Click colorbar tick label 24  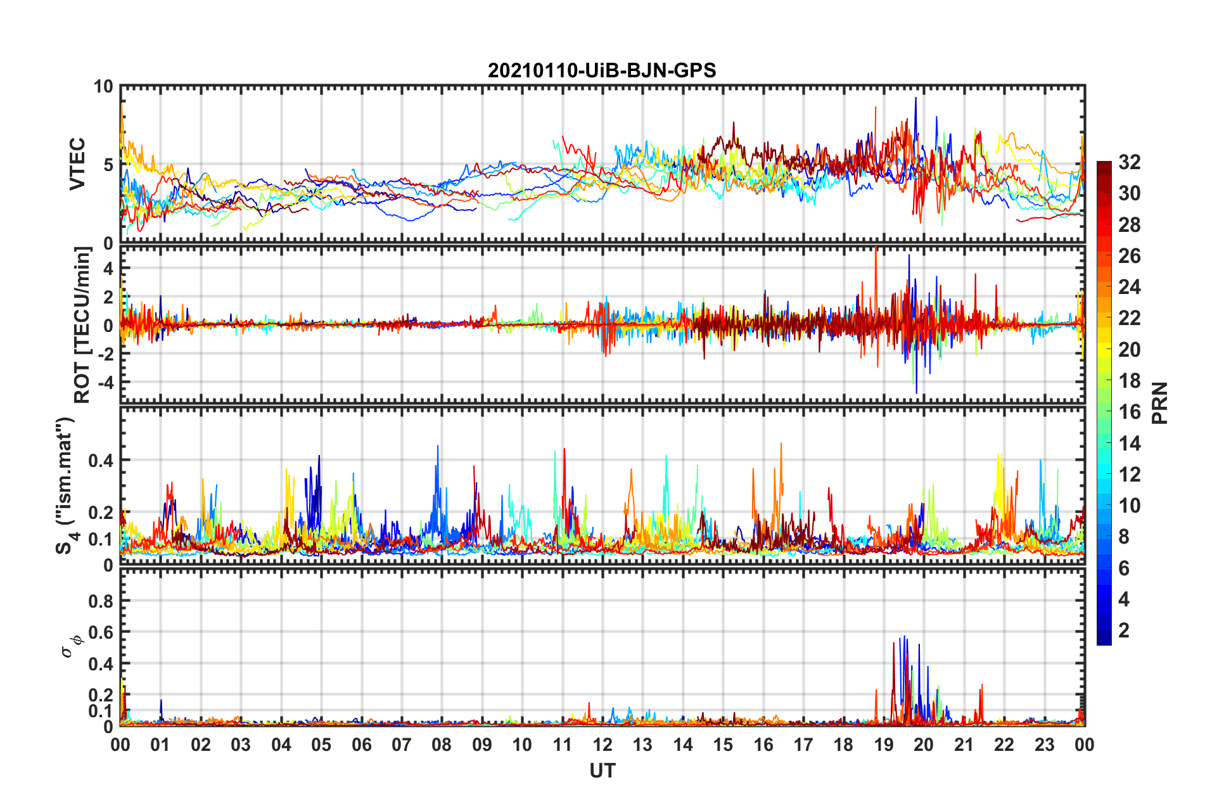1130,287
